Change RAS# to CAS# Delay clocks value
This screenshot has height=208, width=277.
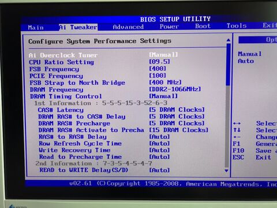click(177, 116)
